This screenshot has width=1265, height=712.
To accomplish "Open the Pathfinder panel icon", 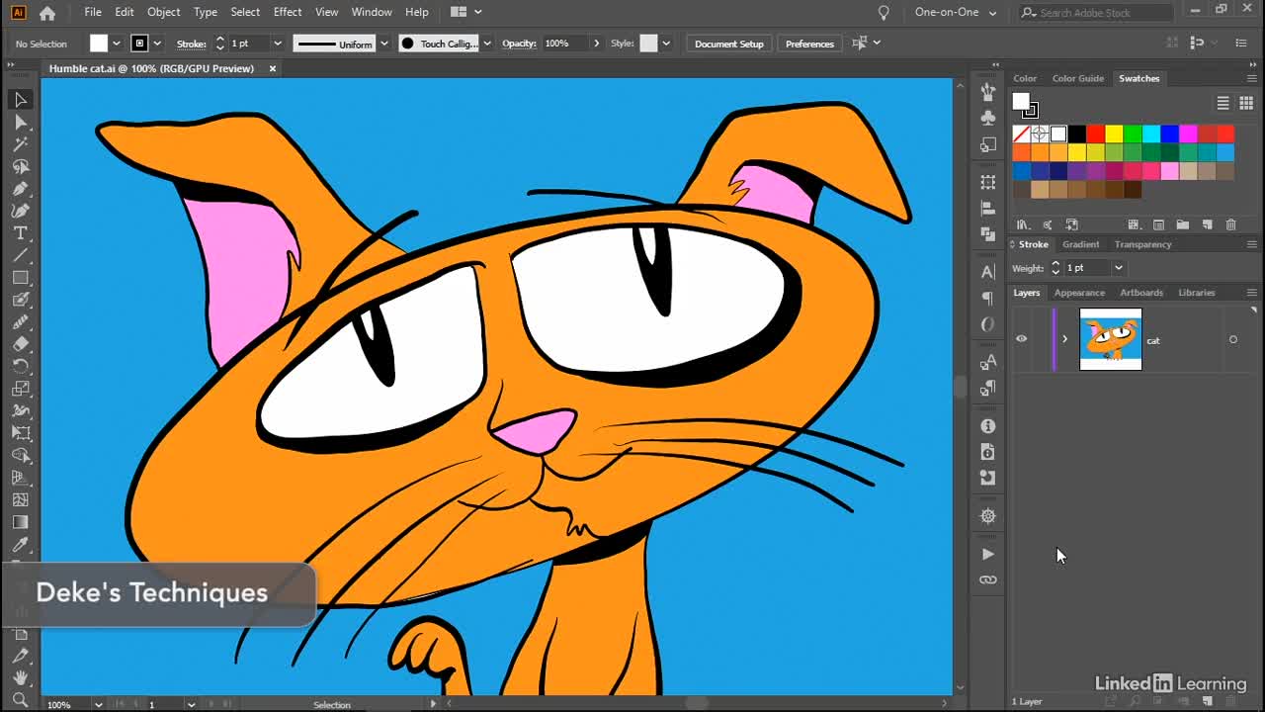I will point(988,234).
